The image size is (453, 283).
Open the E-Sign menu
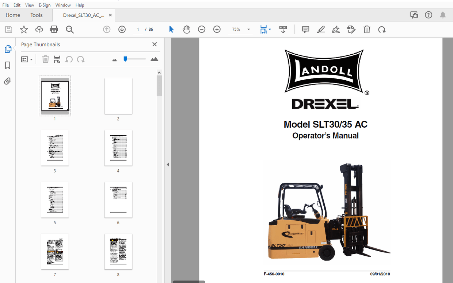(x=45, y=5)
